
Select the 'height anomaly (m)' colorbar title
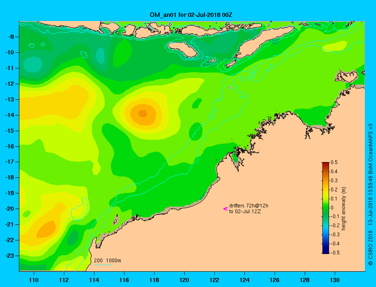click(343, 209)
